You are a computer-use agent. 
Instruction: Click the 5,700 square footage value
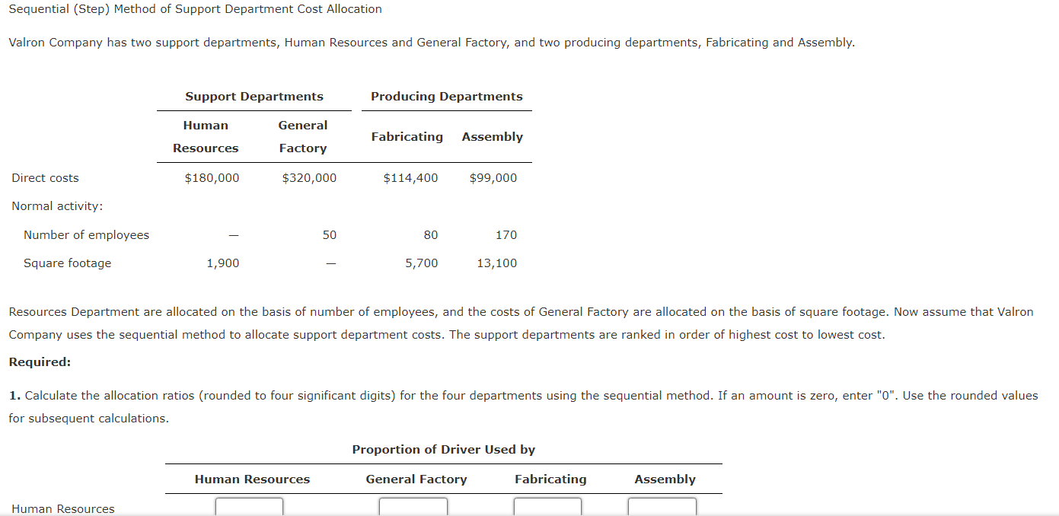pos(422,263)
